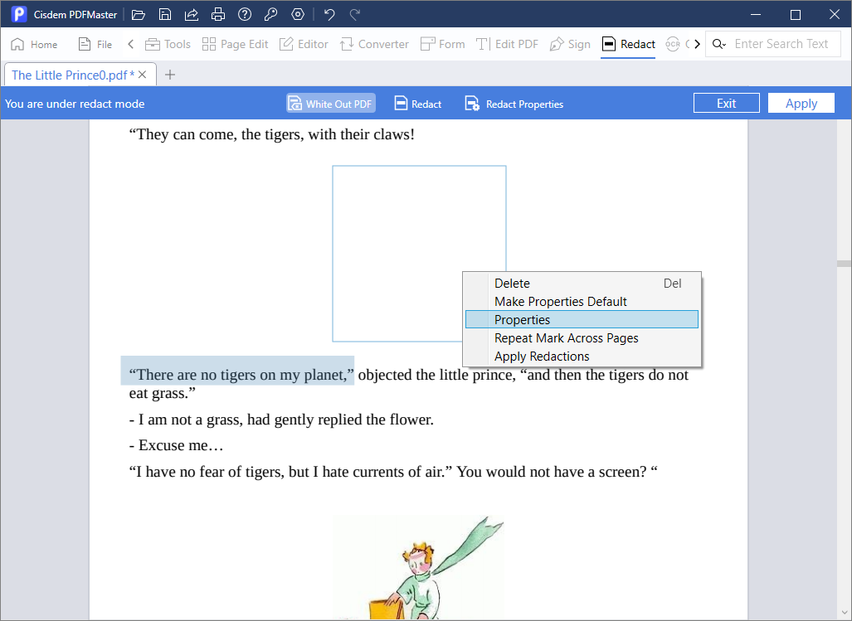This screenshot has width=852, height=621.
Task: Add a new tab with plus icon
Action: point(170,75)
